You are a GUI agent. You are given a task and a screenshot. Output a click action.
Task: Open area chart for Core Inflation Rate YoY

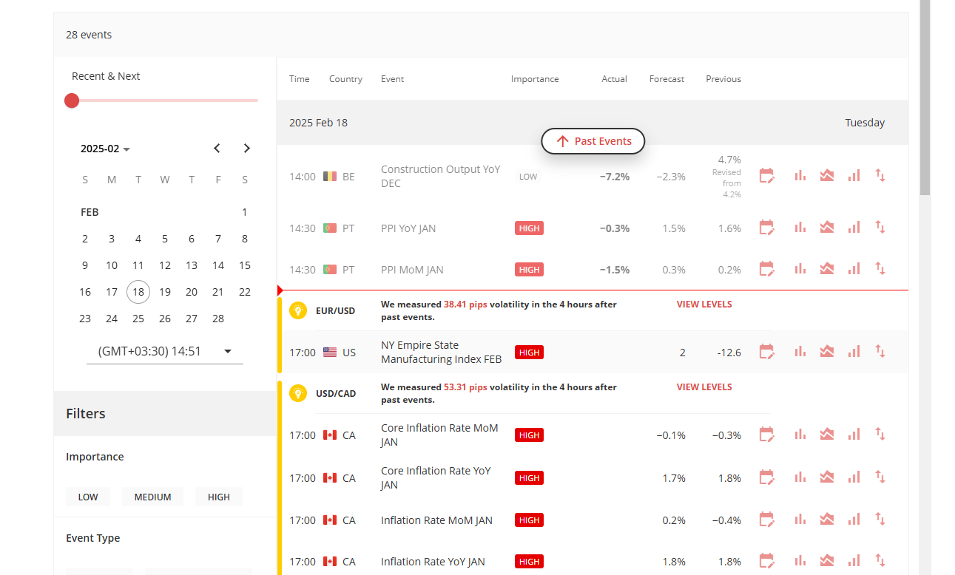click(x=827, y=477)
